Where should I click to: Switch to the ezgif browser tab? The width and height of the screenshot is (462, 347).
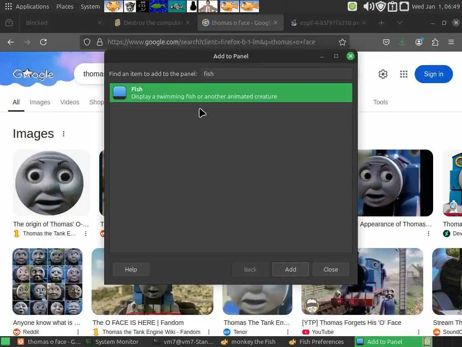pyautogui.click(x=328, y=23)
